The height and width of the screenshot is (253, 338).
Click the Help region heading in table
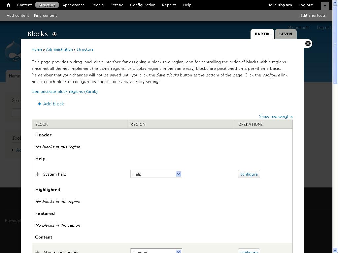[40, 159]
